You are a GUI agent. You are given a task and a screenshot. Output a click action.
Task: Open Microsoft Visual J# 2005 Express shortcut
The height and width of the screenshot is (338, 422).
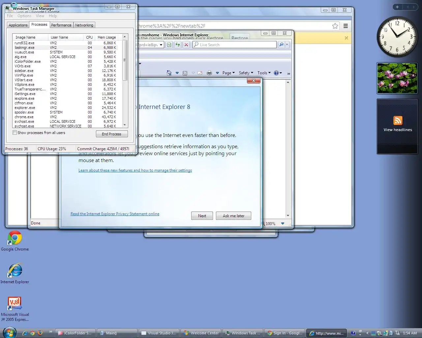(x=15, y=309)
